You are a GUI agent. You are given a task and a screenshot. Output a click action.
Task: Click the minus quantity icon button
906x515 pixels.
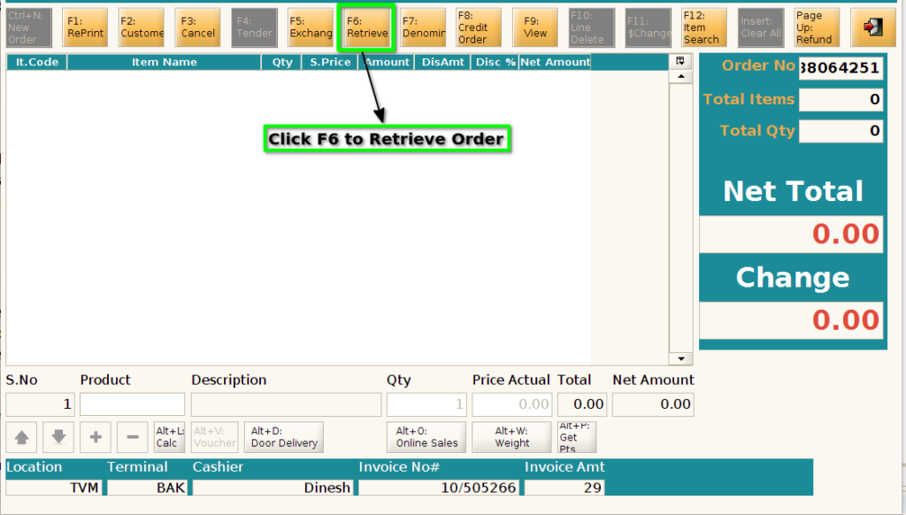pos(133,437)
